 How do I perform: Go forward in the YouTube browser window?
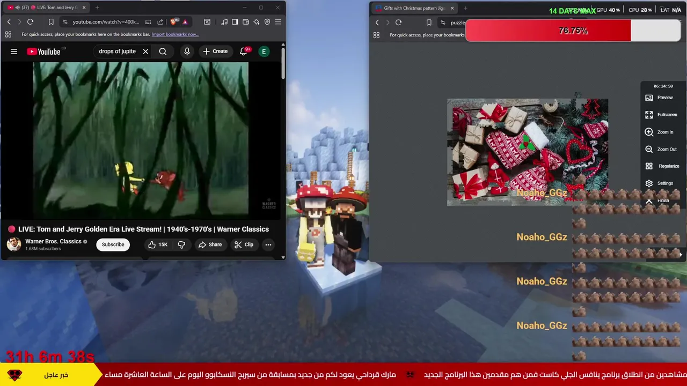pos(19,22)
